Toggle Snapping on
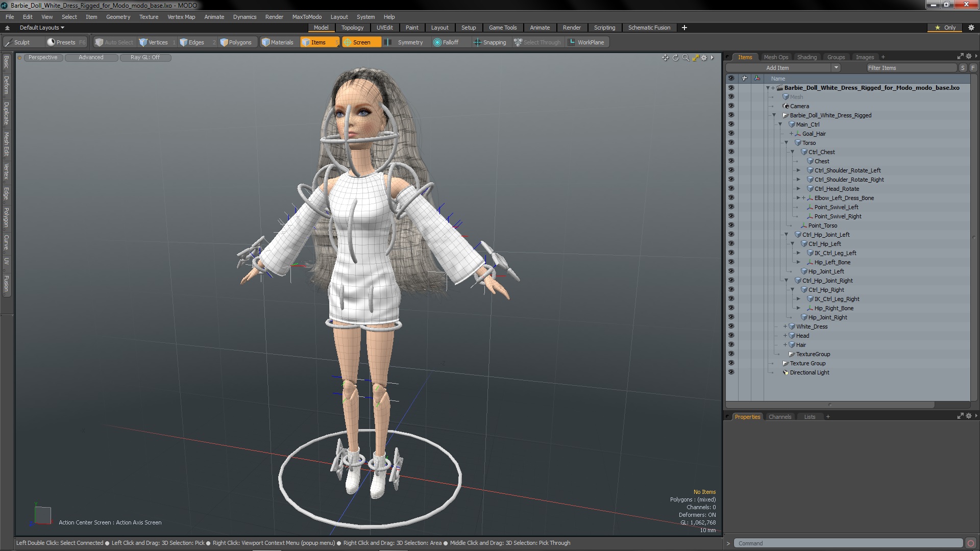 tap(490, 42)
